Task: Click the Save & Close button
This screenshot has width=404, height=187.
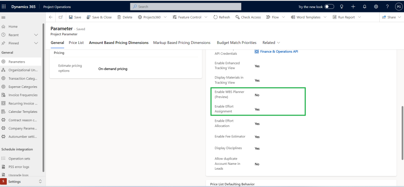Action: point(99,17)
